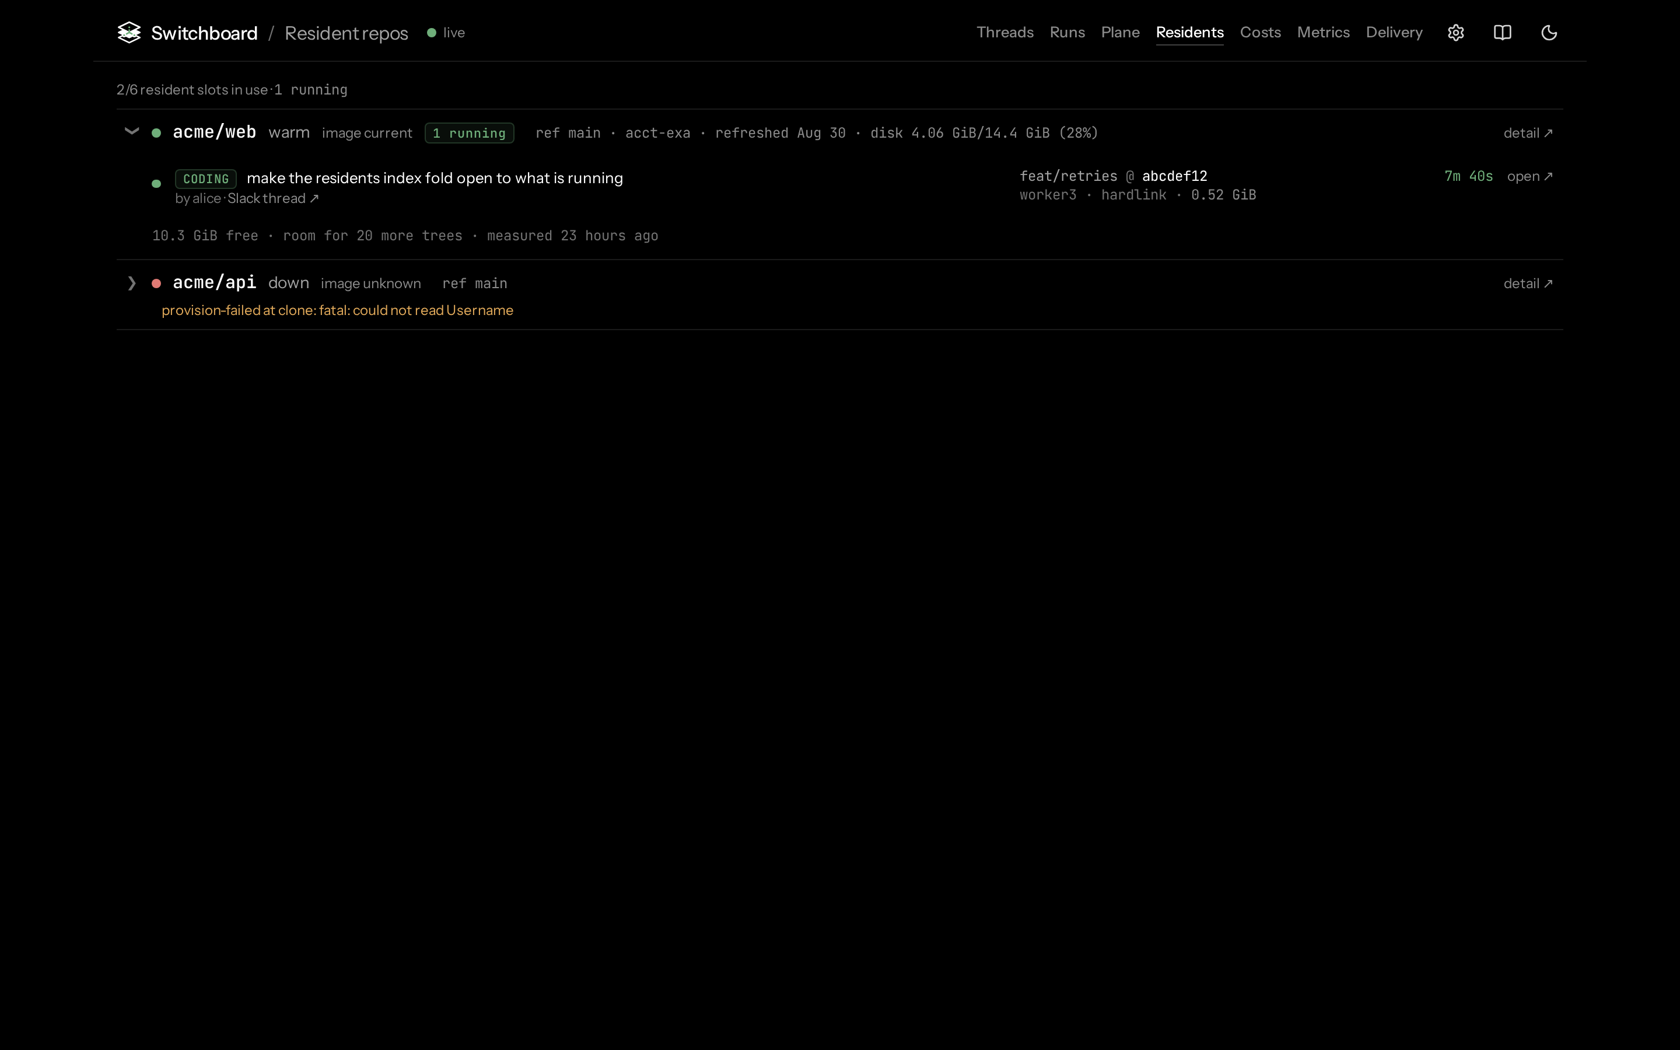Click the green status dot beside acme/web
Viewport: 1680px width, 1050px height.
click(x=156, y=132)
